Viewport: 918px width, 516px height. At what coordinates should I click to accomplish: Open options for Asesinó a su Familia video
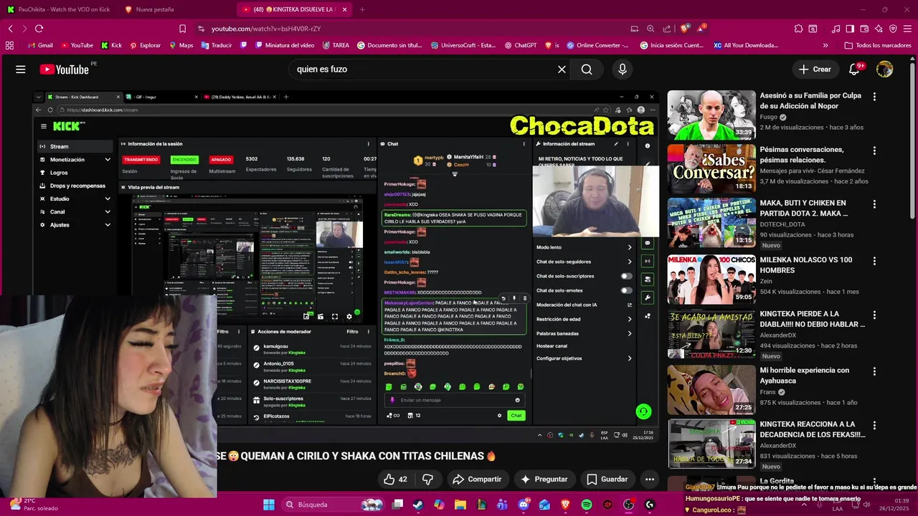coord(874,95)
